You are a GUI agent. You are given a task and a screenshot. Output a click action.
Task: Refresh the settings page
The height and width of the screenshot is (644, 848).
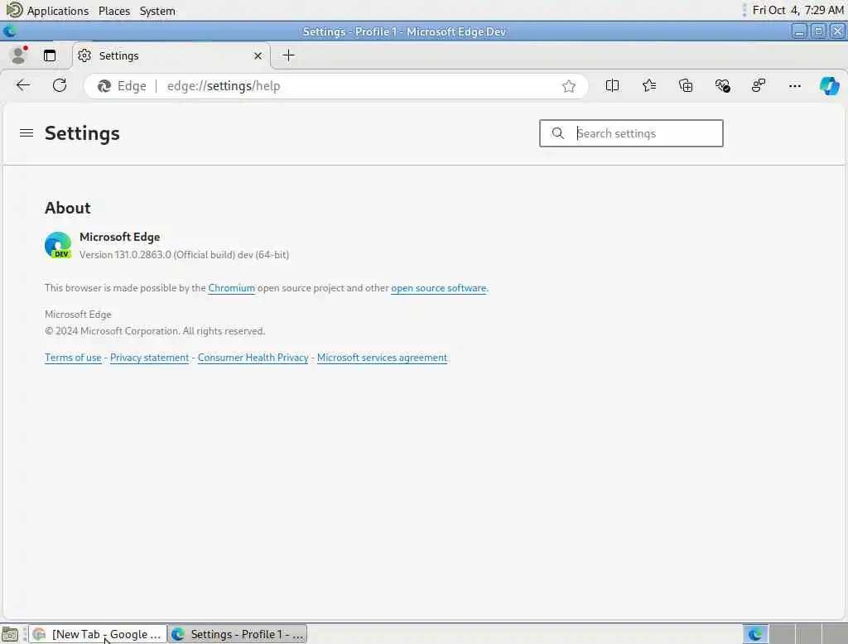(x=60, y=85)
